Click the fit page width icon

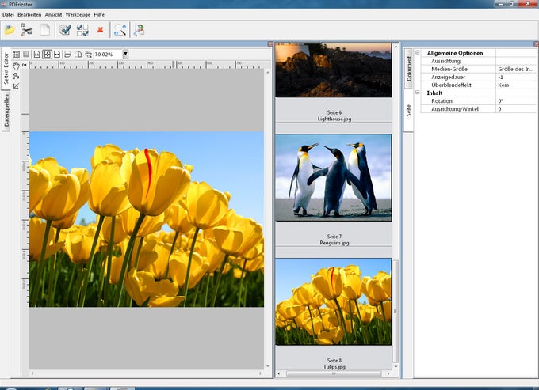(x=57, y=55)
